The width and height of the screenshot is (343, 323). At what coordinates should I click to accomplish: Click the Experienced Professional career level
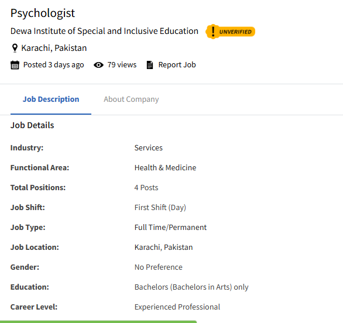click(177, 307)
